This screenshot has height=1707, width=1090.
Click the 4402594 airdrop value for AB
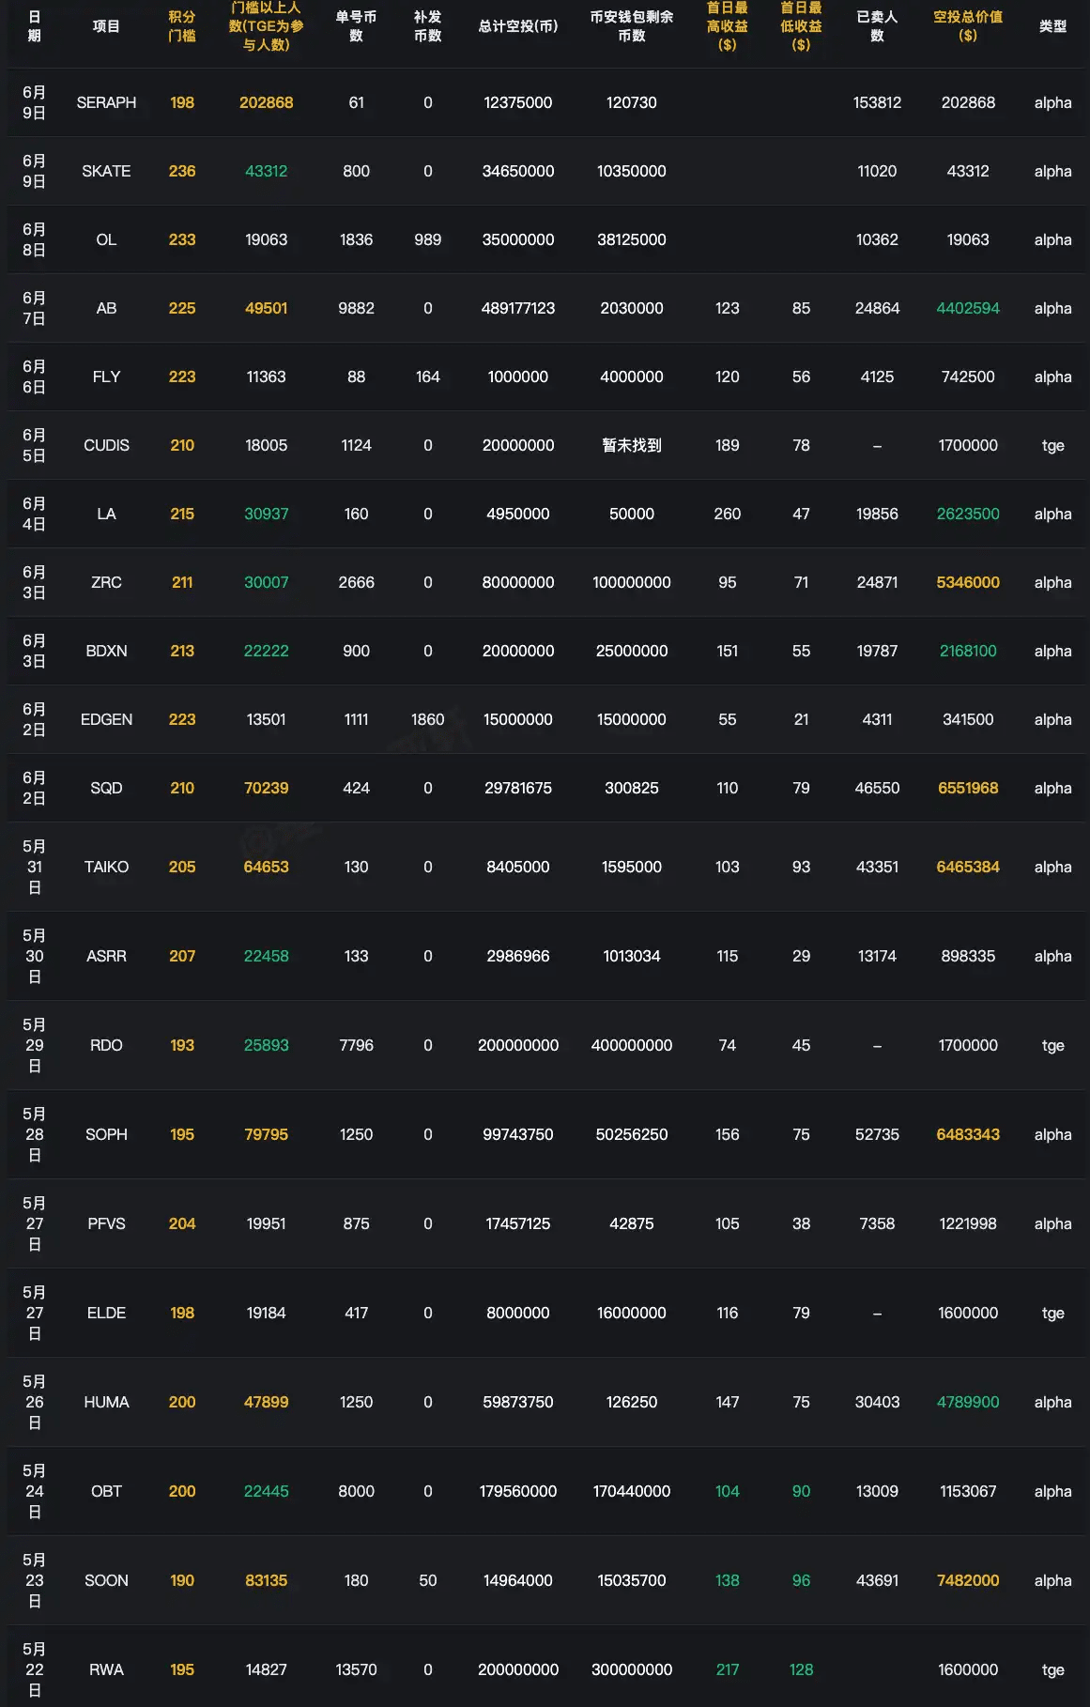pyautogui.click(x=968, y=308)
